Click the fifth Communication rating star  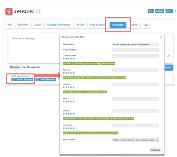pos(74,58)
